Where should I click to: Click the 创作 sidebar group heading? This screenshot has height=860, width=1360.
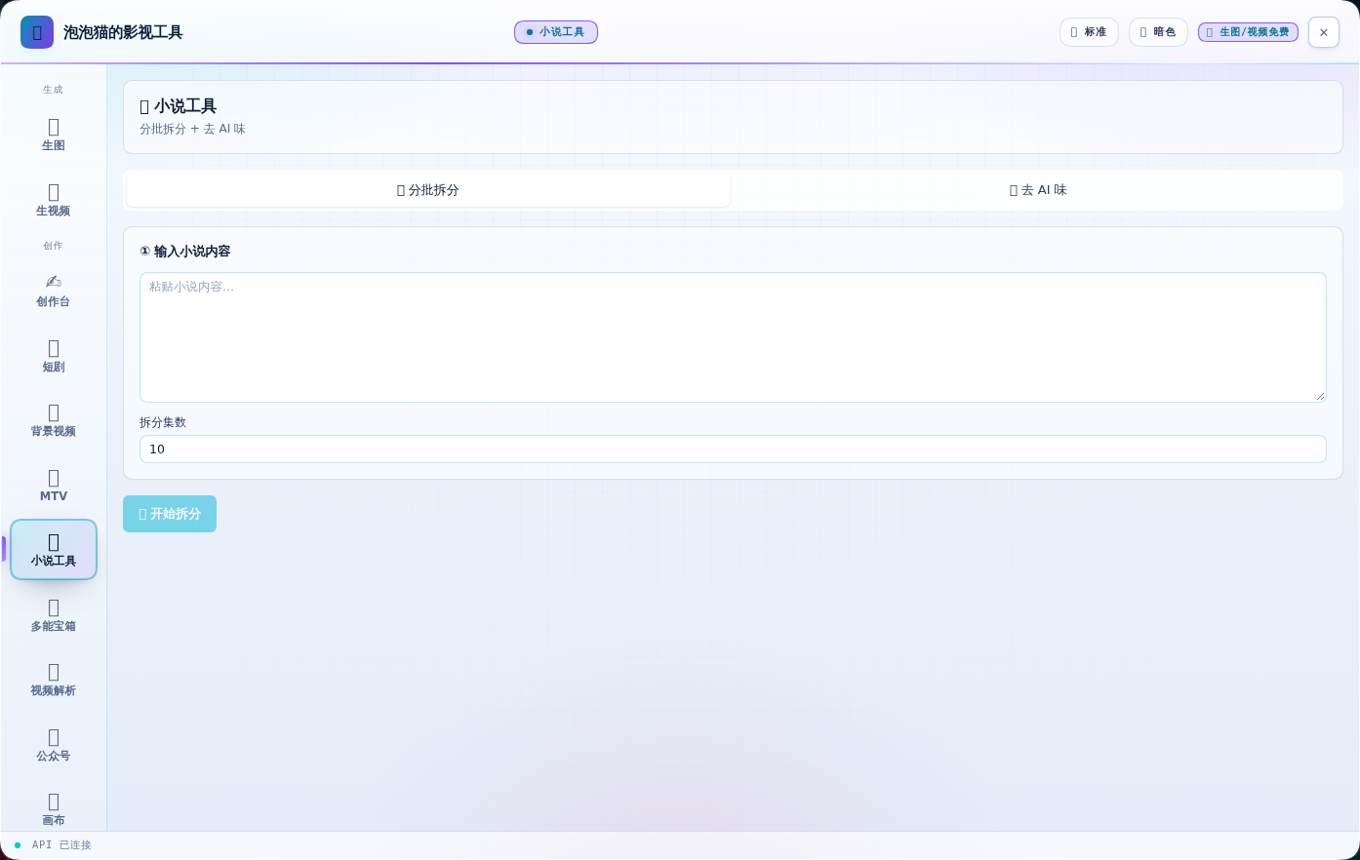point(53,246)
